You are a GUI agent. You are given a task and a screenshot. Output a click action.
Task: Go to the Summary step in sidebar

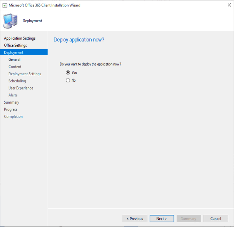pos(12,102)
